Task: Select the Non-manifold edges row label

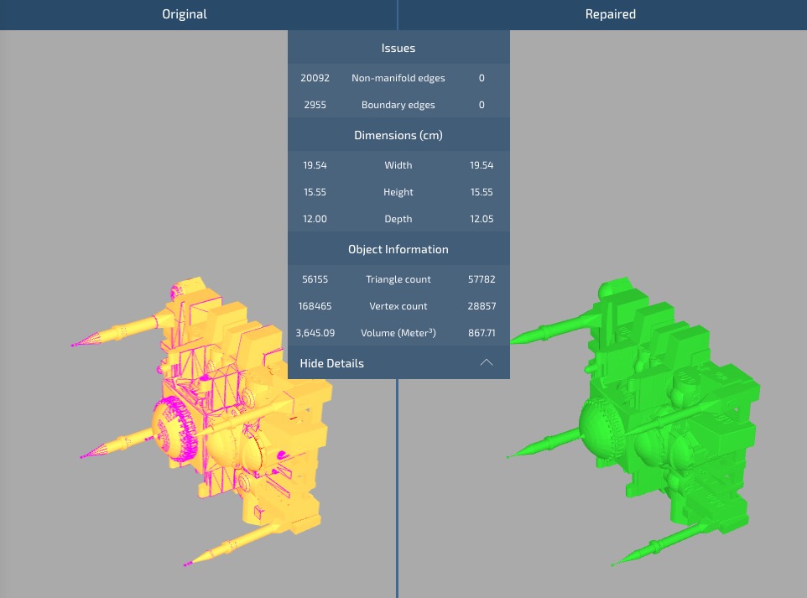Action: pyautogui.click(x=398, y=78)
